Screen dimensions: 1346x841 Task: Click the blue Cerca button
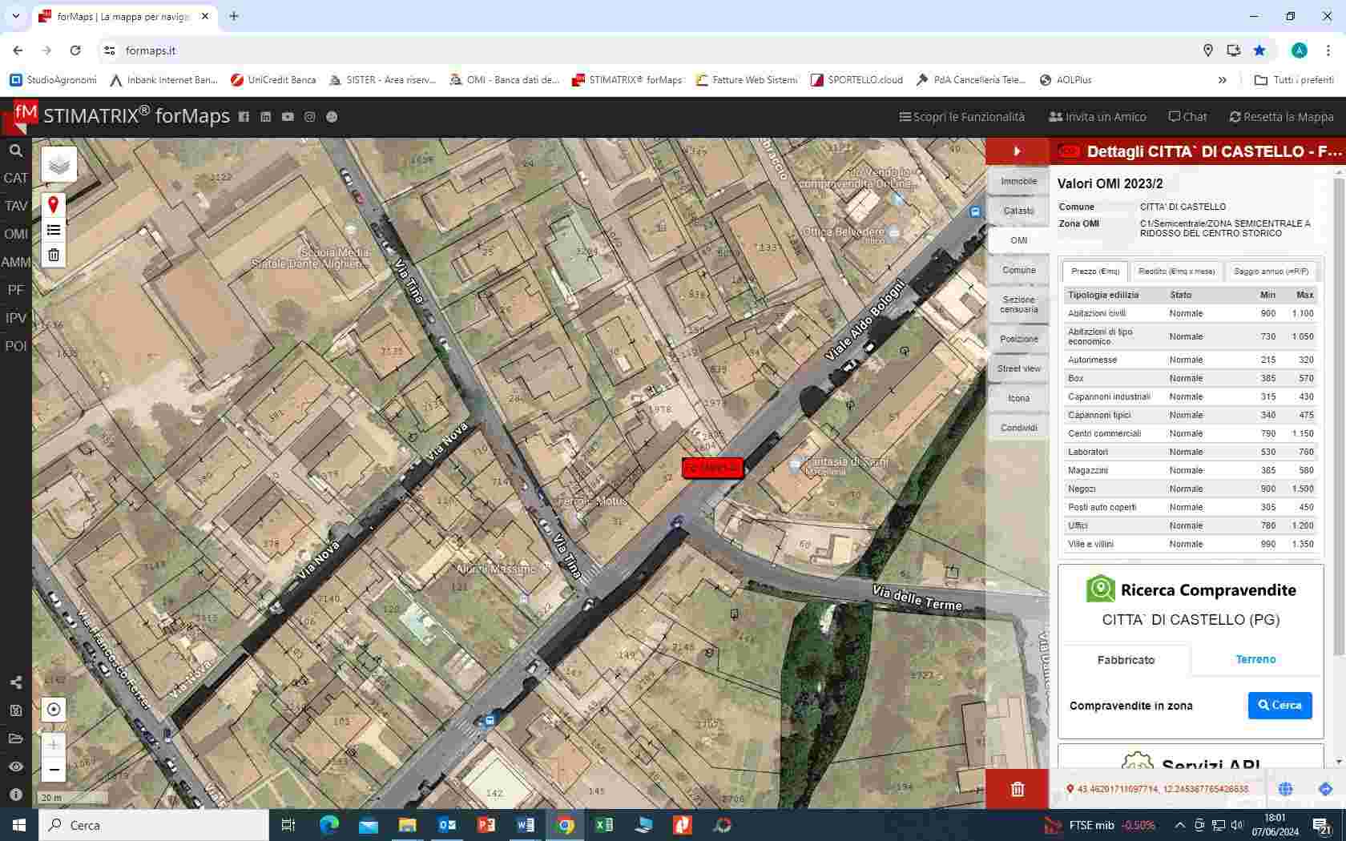coord(1280,706)
